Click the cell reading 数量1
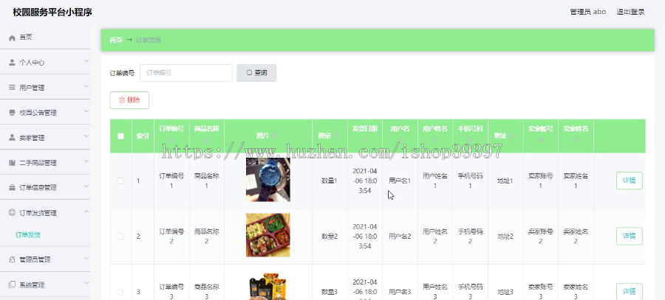The width and height of the screenshot is (665, 300). [330, 181]
